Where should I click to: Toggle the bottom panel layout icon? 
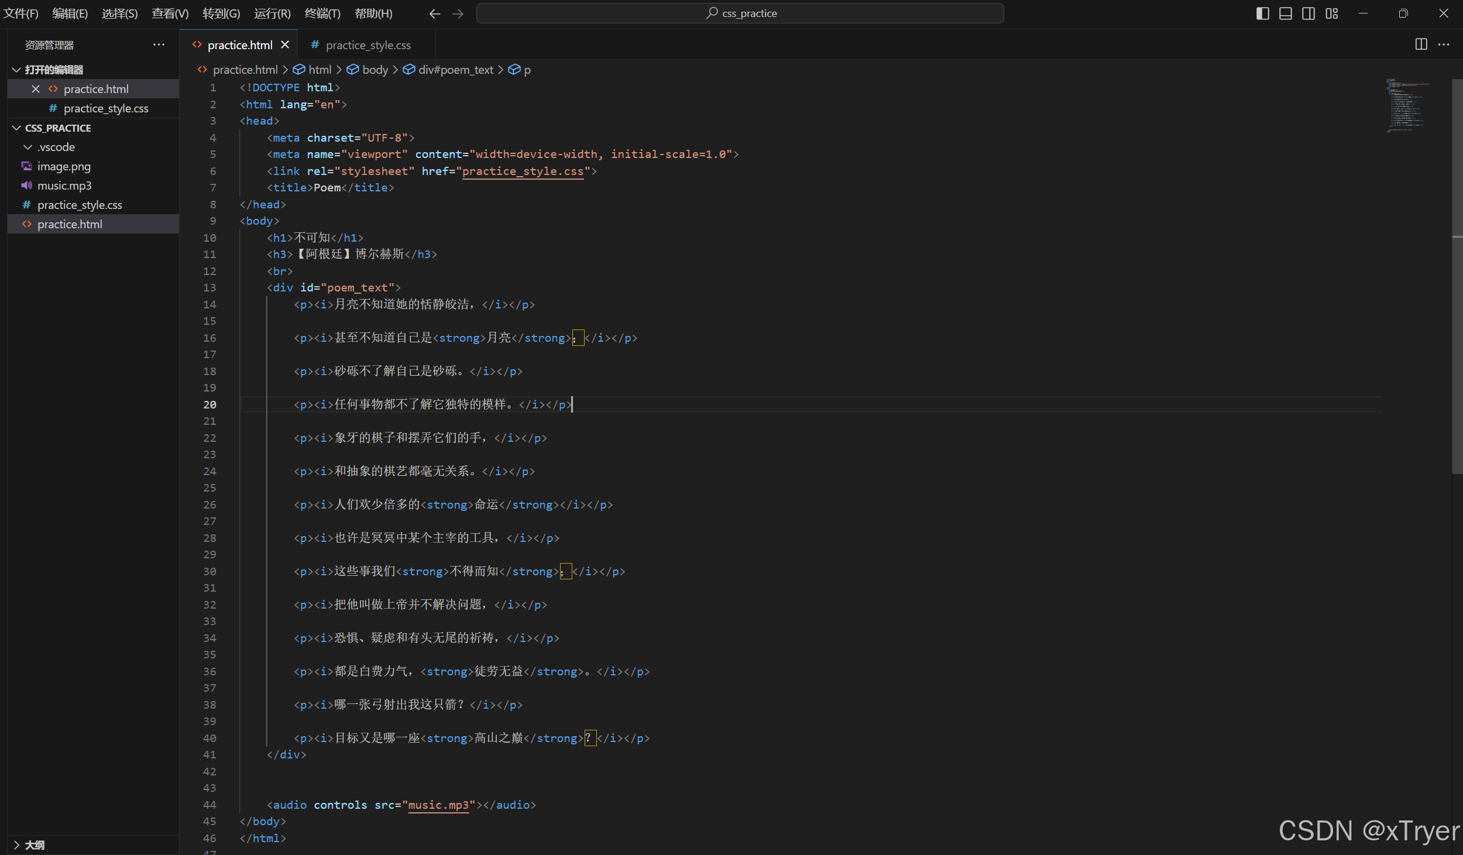[x=1285, y=13]
